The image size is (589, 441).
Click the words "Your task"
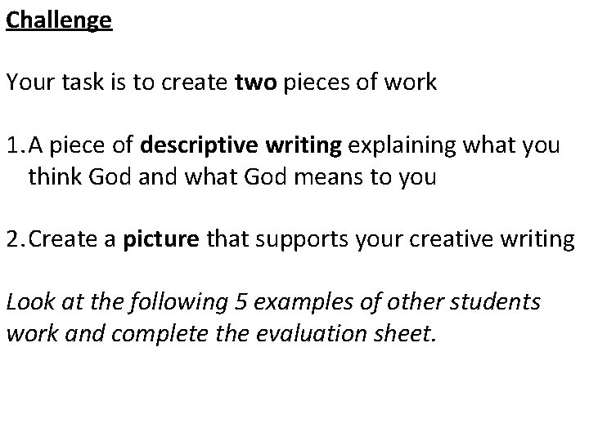point(50,82)
